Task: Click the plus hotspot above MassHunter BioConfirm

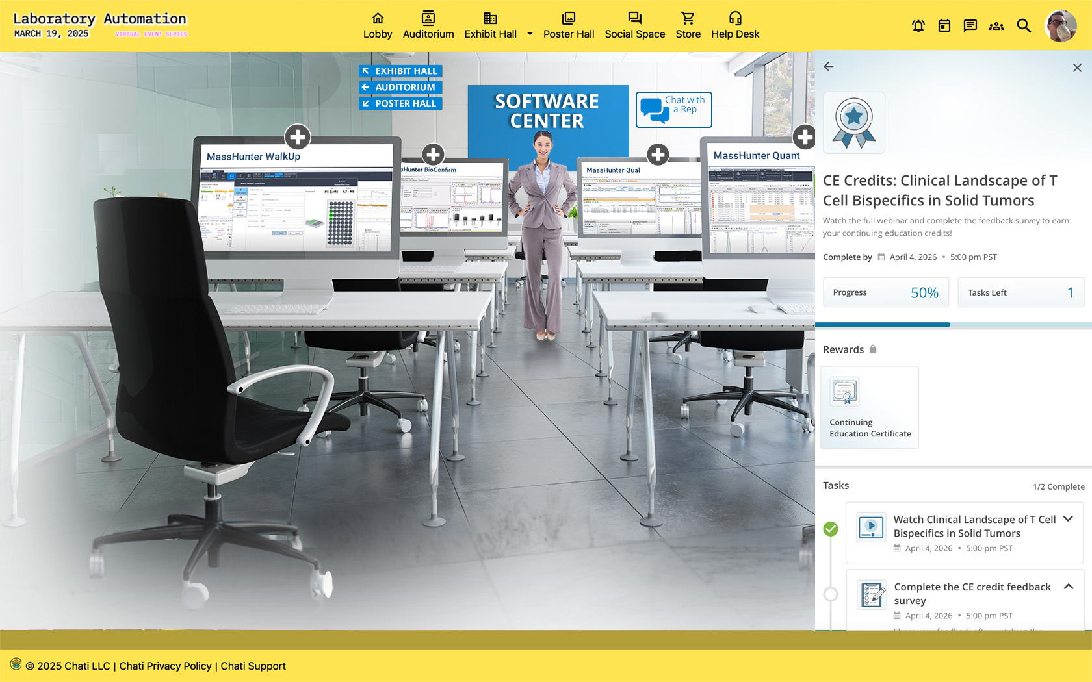Action: tap(433, 155)
